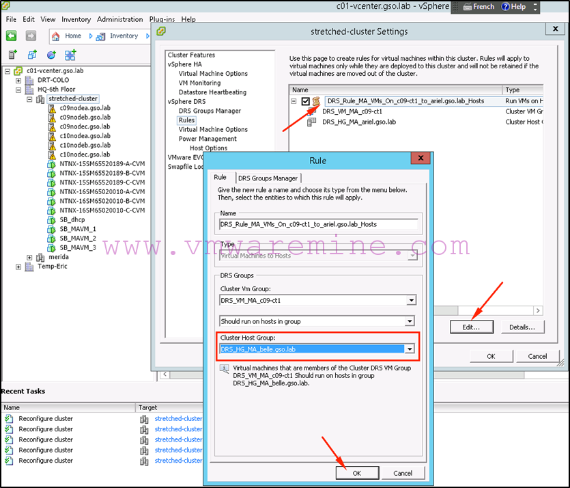Expand the Temp-Eric datacenter node

click(x=18, y=267)
